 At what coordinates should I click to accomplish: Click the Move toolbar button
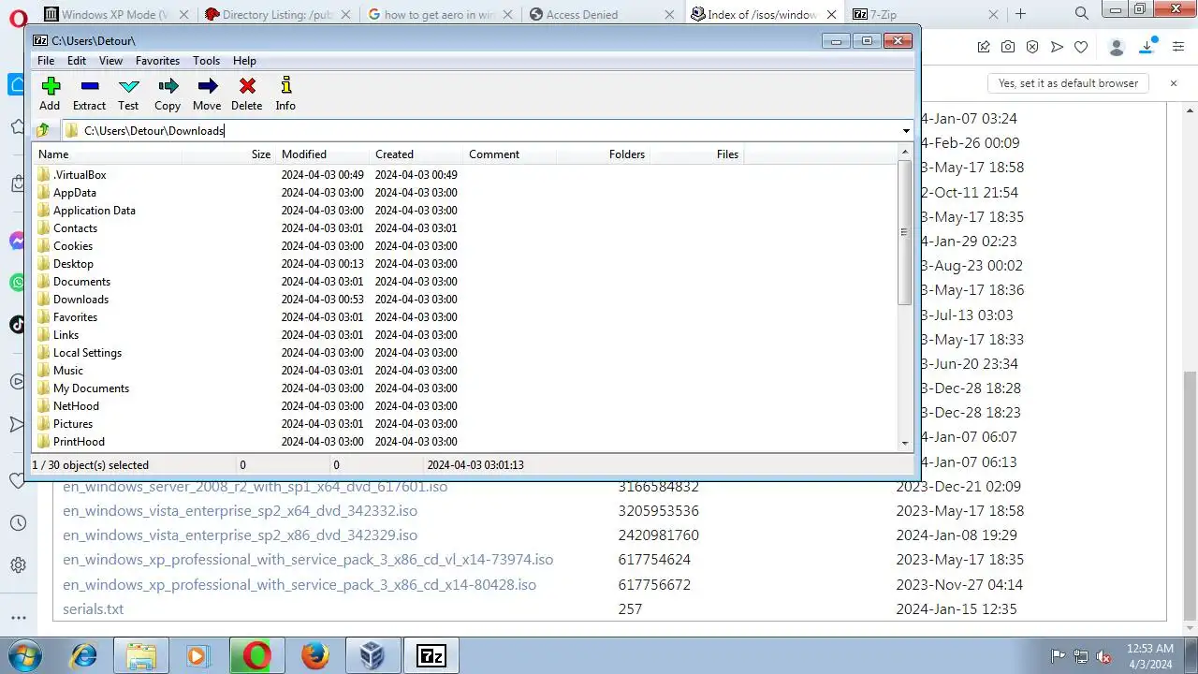(x=207, y=94)
